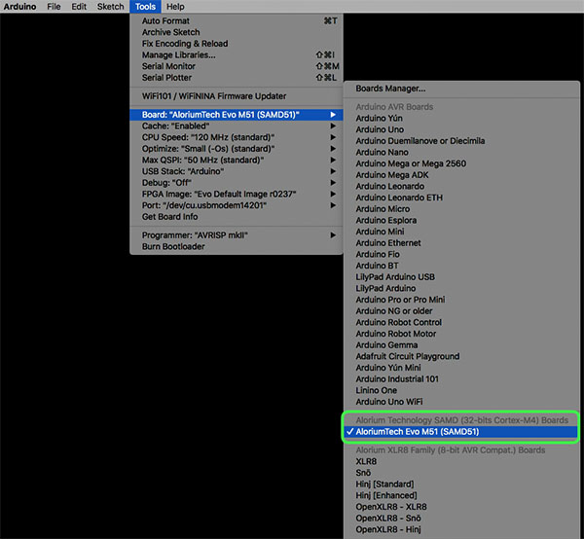Image resolution: width=584 pixels, height=539 pixels.
Task: Choose Arduino Pro or Pro Mini
Action: click(x=461, y=300)
